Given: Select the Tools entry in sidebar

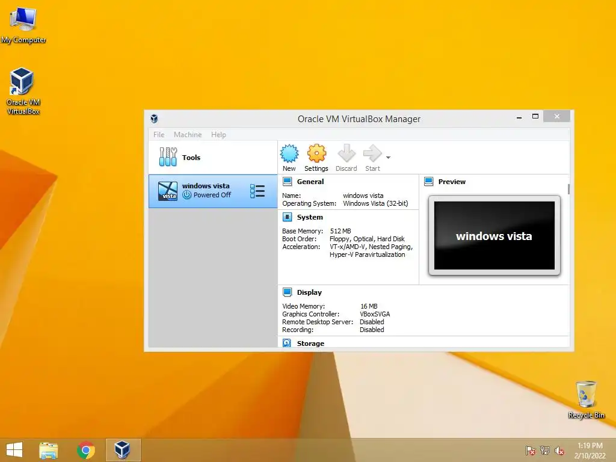Looking at the screenshot, I should (x=213, y=157).
